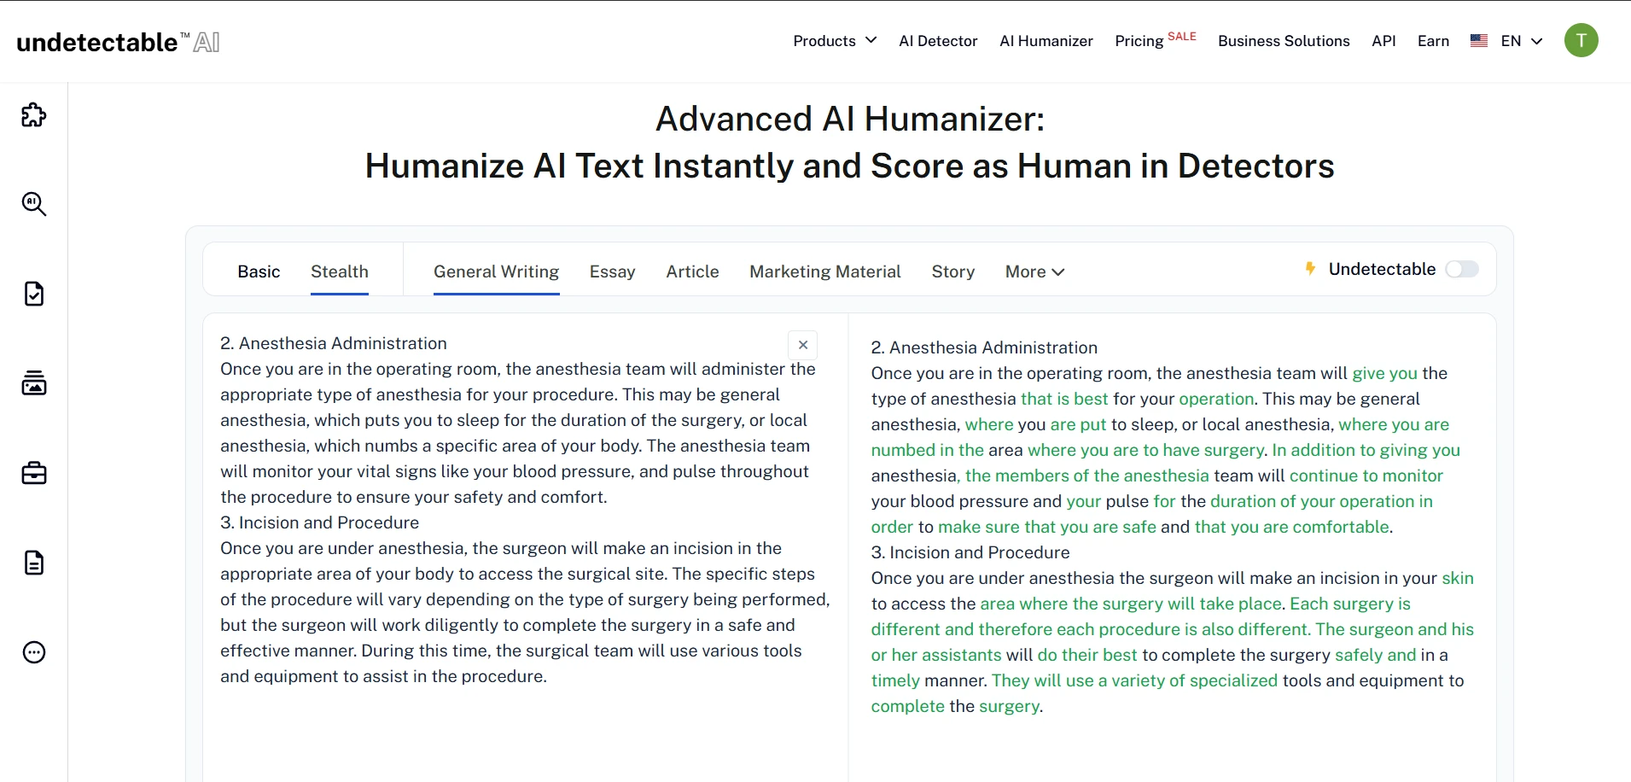Open the Business Solutions nav link

pos(1284,41)
